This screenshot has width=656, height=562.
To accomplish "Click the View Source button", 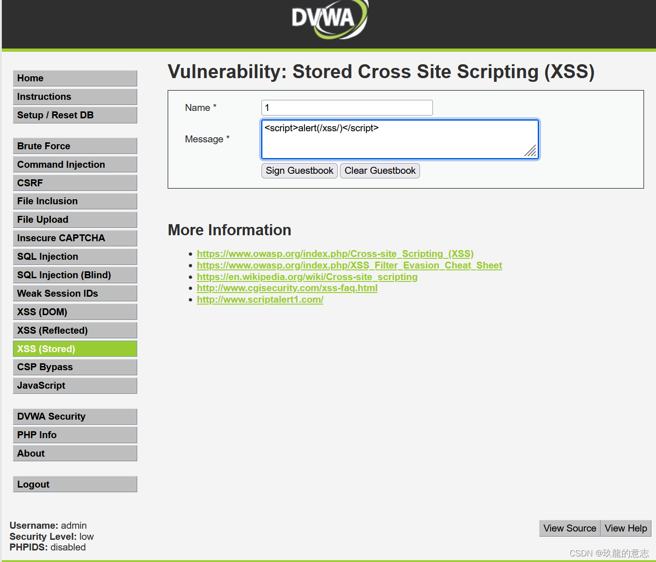I will click(x=570, y=528).
